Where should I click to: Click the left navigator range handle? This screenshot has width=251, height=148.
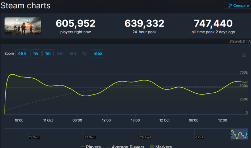(231, 134)
